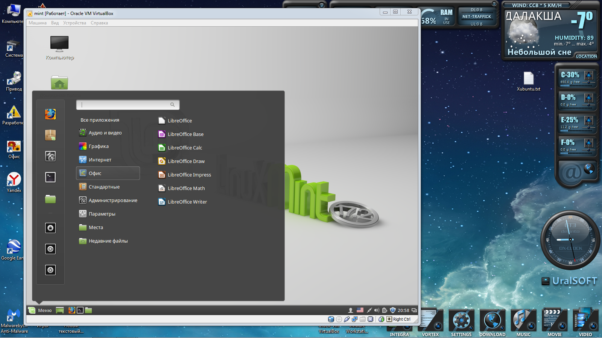This screenshot has width=602, height=338.
Task: Click the Shut Down power icon in menu
Action: (x=50, y=270)
